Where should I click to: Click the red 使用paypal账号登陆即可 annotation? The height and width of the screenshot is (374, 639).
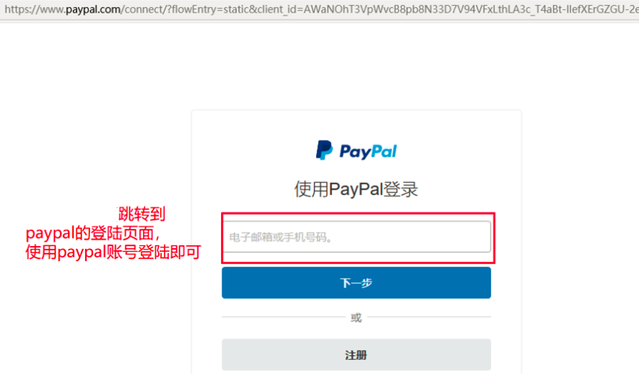pos(113,252)
